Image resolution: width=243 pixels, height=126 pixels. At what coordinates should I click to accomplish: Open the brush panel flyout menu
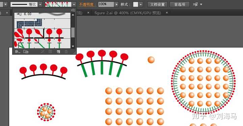[73, 10]
